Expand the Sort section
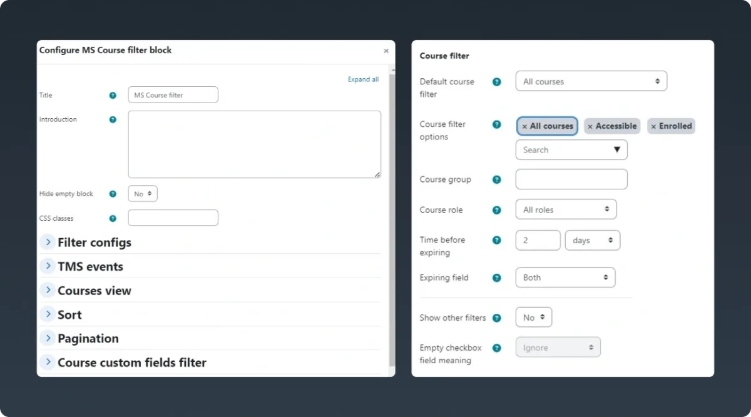The height and width of the screenshot is (417, 751). (x=48, y=314)
